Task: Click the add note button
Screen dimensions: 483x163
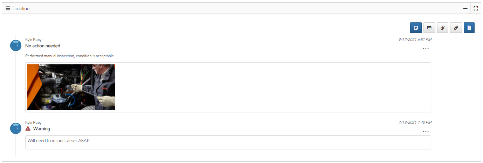Action: pos(416,28)
